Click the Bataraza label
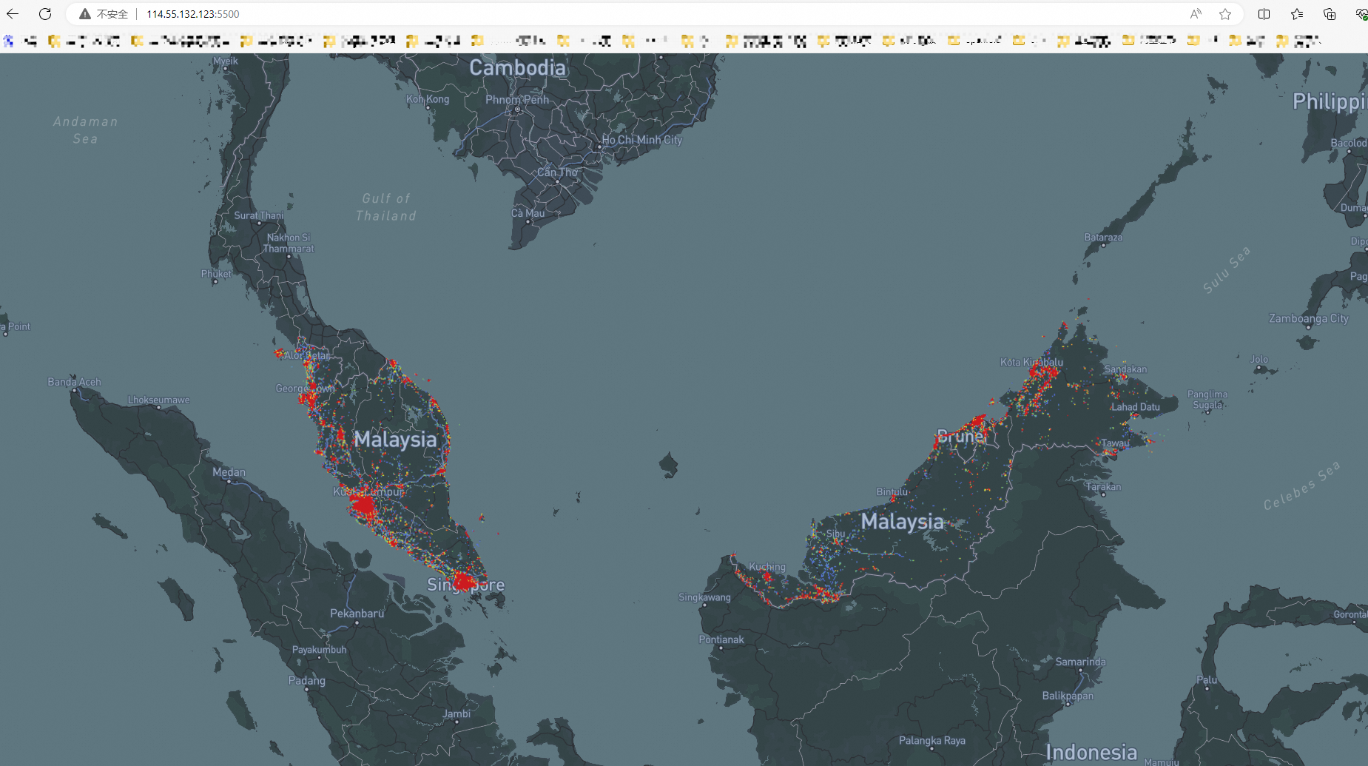 pos(1103,238)
